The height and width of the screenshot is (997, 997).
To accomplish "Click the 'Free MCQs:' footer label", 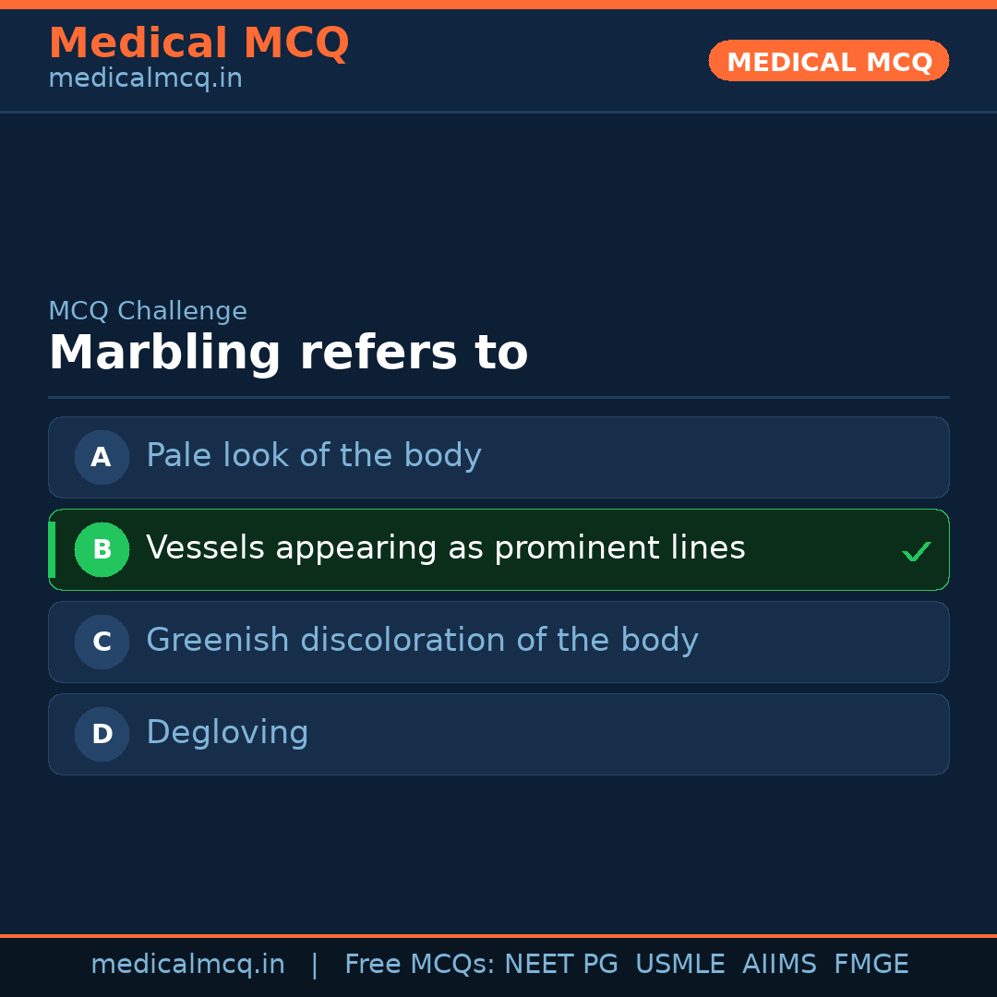I will pos(420,965).
